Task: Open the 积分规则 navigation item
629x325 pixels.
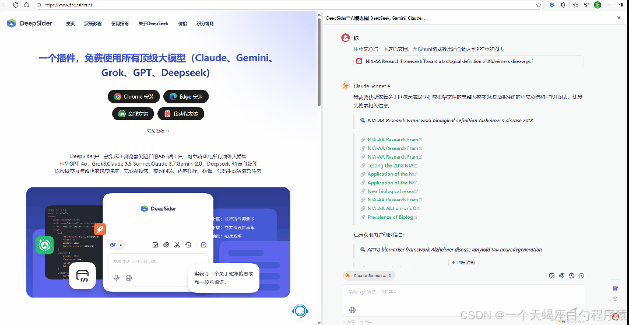Action: [205, 24]
